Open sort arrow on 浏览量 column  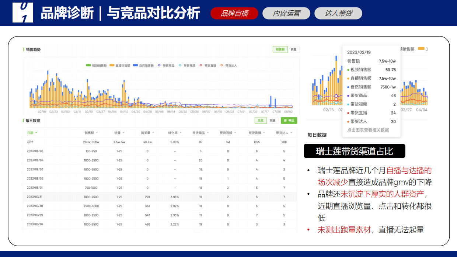153,133
